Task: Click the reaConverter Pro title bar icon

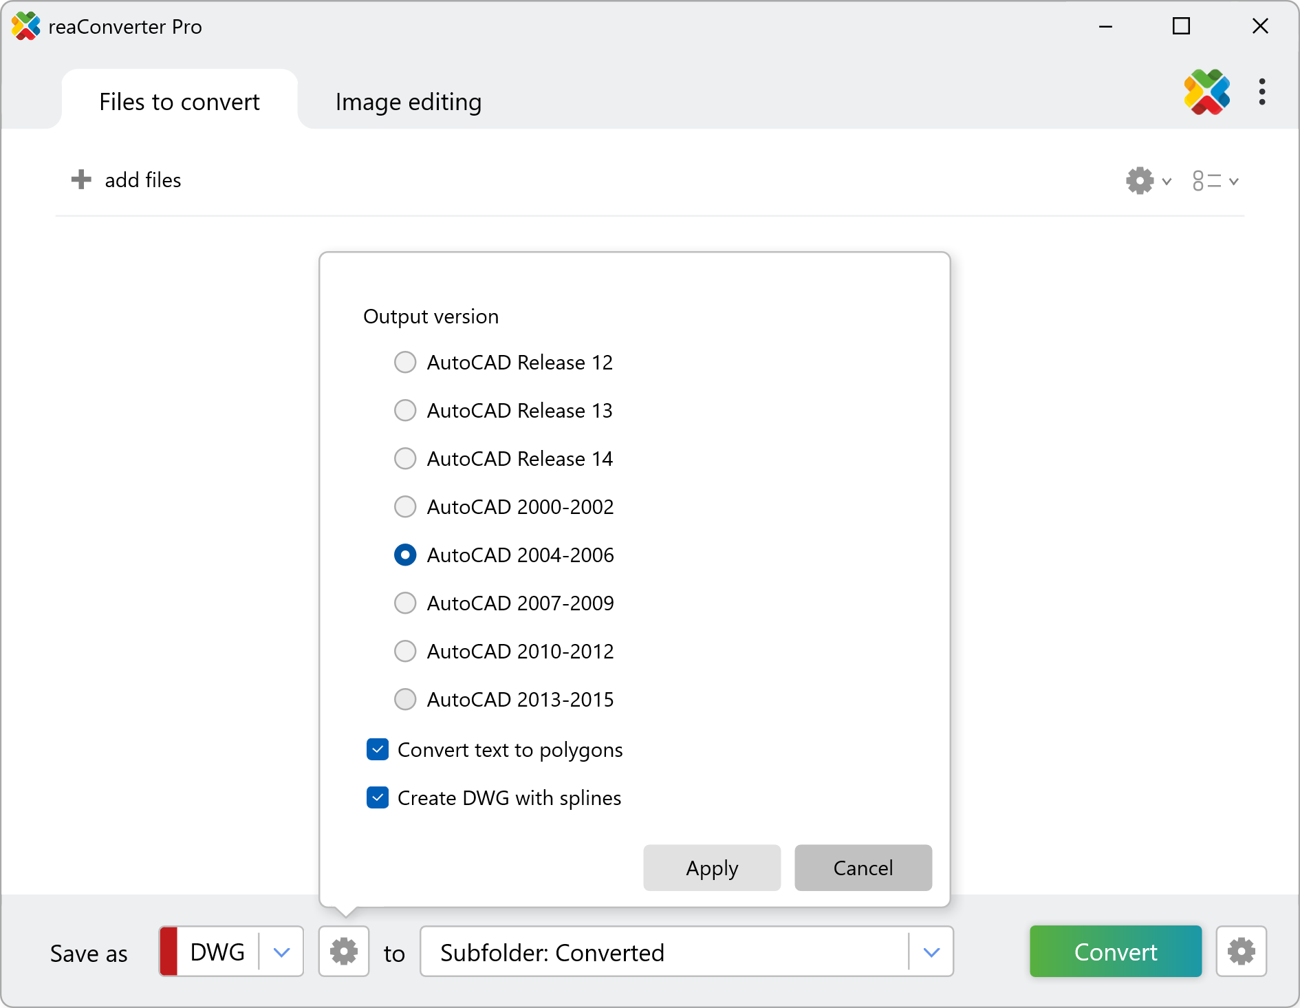Action: pyautogui.click(x=26, y=26)
